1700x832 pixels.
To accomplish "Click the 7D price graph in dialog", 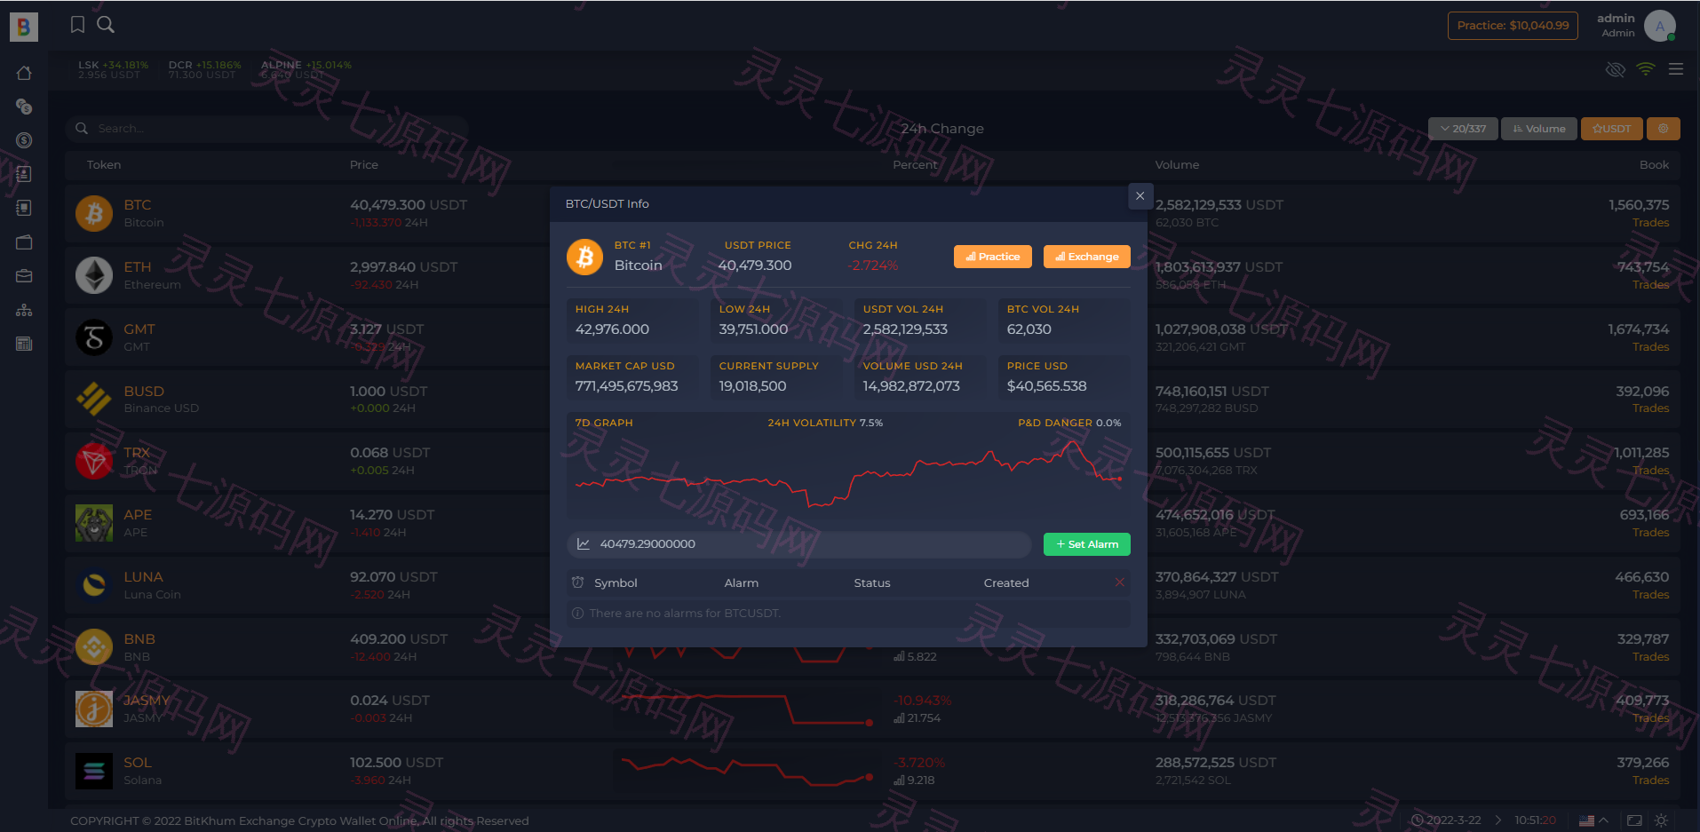I will pyautogui.click(x=849, y=475).
